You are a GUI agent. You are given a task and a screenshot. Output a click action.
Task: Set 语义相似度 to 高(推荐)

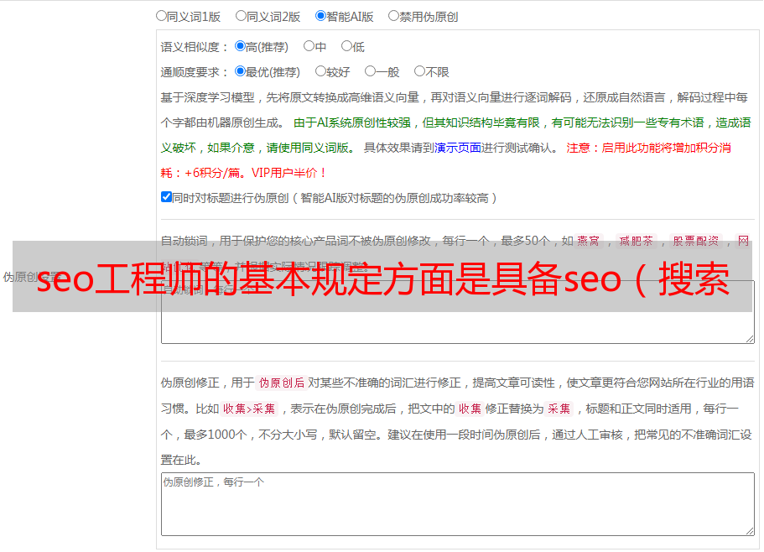pos(240,46)
